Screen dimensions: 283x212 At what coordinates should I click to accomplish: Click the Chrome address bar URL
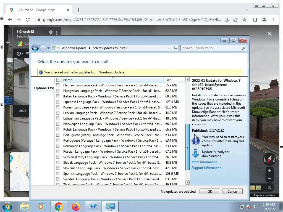pyautogui.click(x=132, y=20)
